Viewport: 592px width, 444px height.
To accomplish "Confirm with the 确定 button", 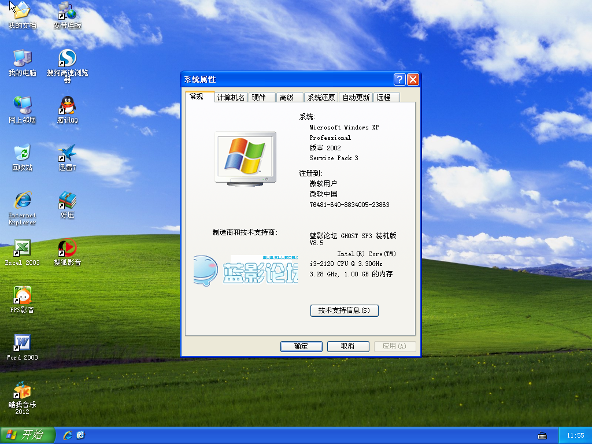I will pyautogui.click(x=301, y=346).
